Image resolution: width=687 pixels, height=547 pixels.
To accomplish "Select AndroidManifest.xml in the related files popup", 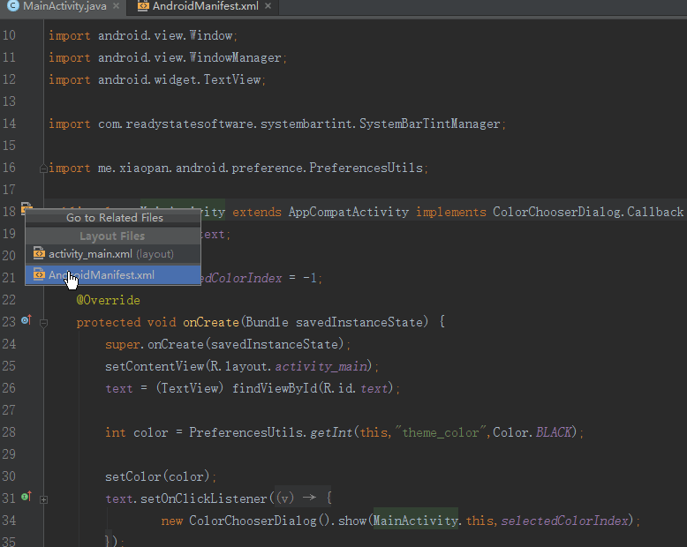I will [113, 274].
